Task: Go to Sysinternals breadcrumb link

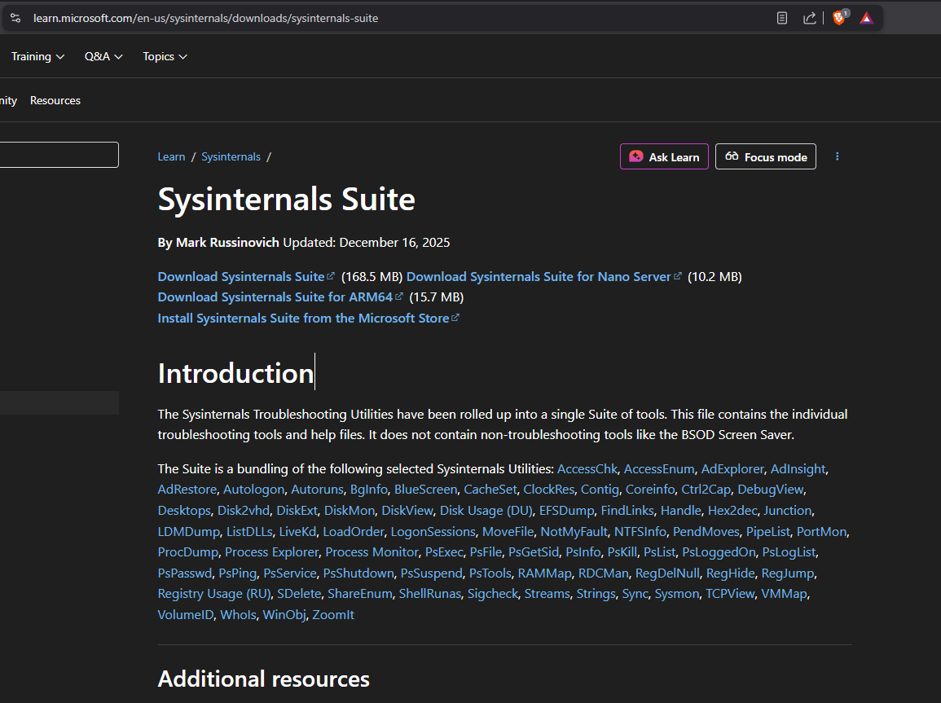Action: 231,156
